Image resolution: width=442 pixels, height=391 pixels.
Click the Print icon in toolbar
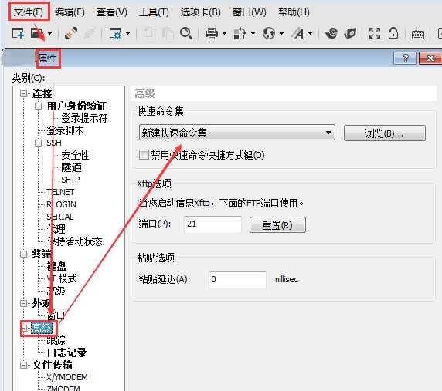212,33
